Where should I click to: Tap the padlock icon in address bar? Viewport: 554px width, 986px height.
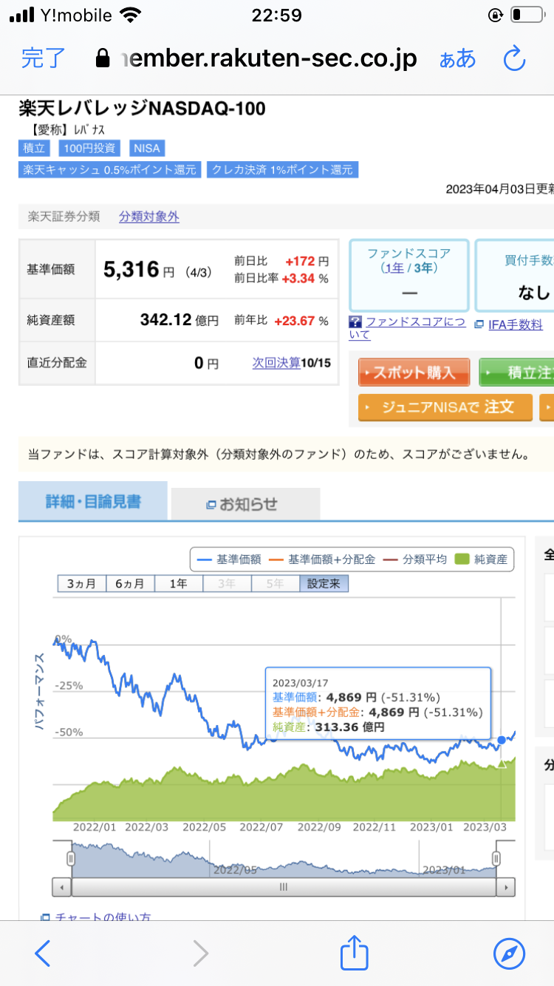[103, 58]
